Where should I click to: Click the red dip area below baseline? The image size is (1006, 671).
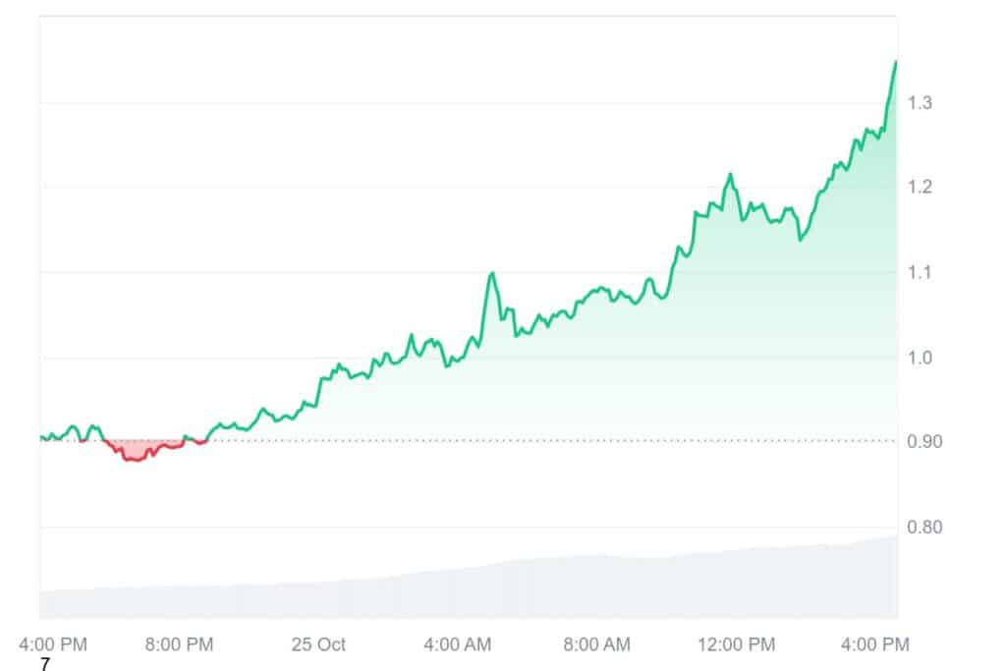click(x=136, y=451)
